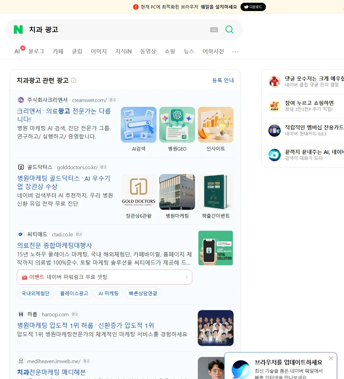
Task: Switch to the 지식iN tab
Action: (x=123, y=51)
